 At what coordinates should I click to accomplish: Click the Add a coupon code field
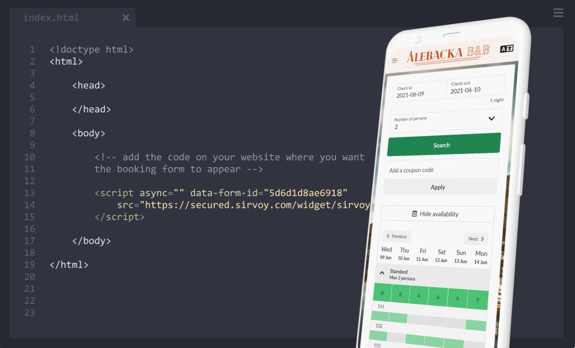(441, 169)
